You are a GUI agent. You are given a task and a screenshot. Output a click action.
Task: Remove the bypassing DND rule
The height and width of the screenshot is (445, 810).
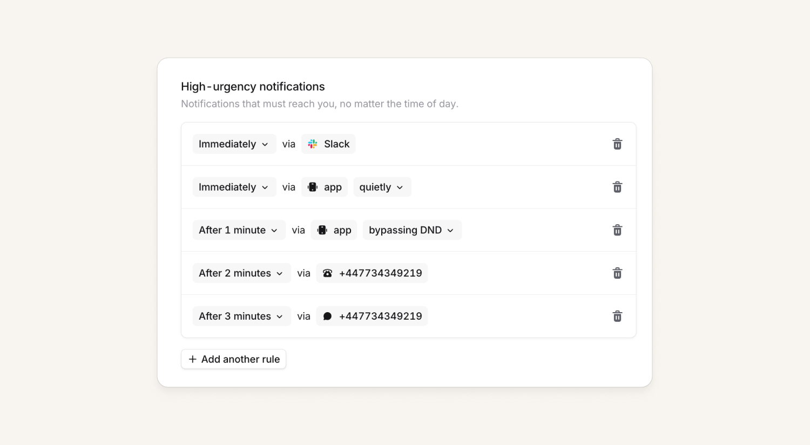click(x=617, y=230)
